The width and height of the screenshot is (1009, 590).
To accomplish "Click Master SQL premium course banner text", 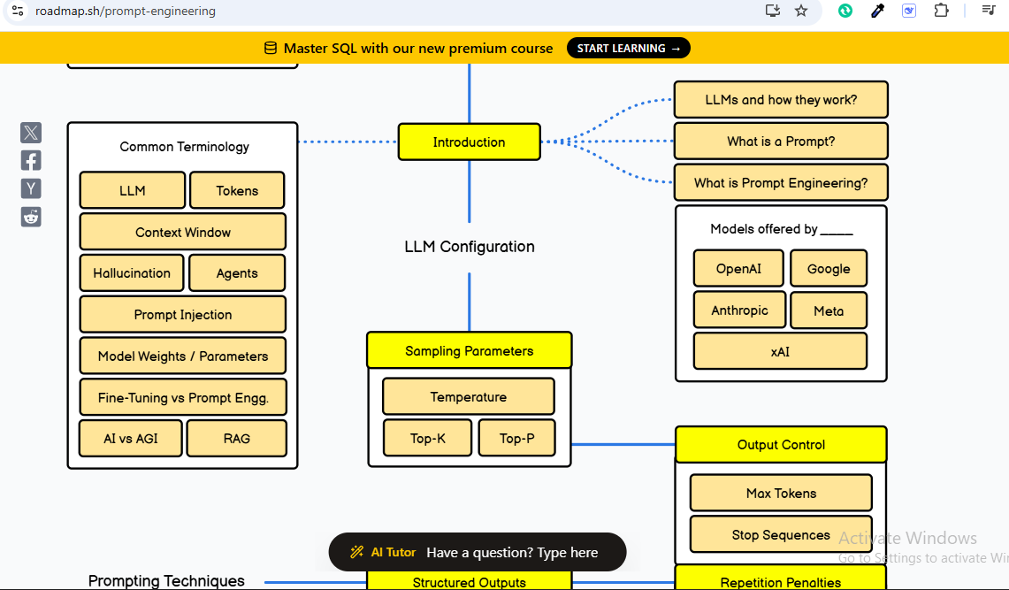I will pyautogui.click(x=417, y=49).
